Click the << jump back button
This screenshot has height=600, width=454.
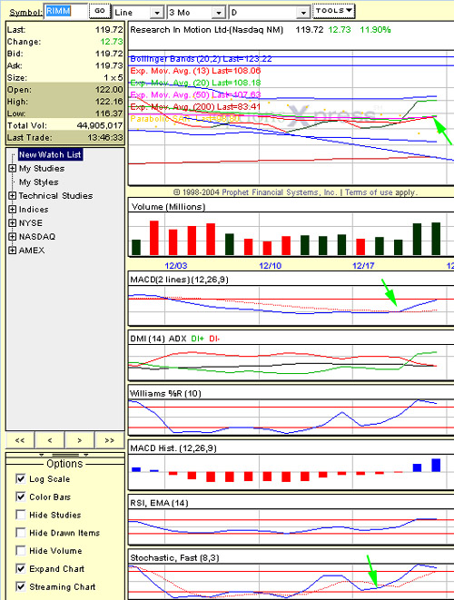[20, 440]
